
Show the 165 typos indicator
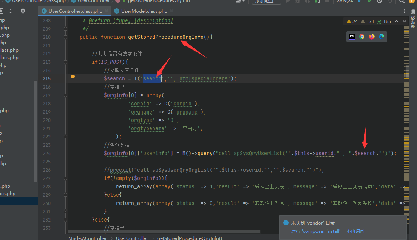384,21
